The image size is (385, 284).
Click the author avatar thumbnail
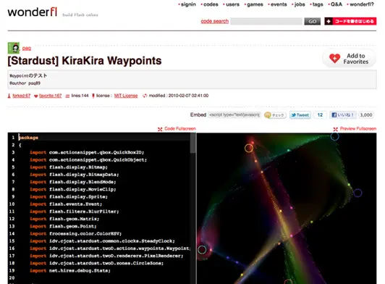14,48
